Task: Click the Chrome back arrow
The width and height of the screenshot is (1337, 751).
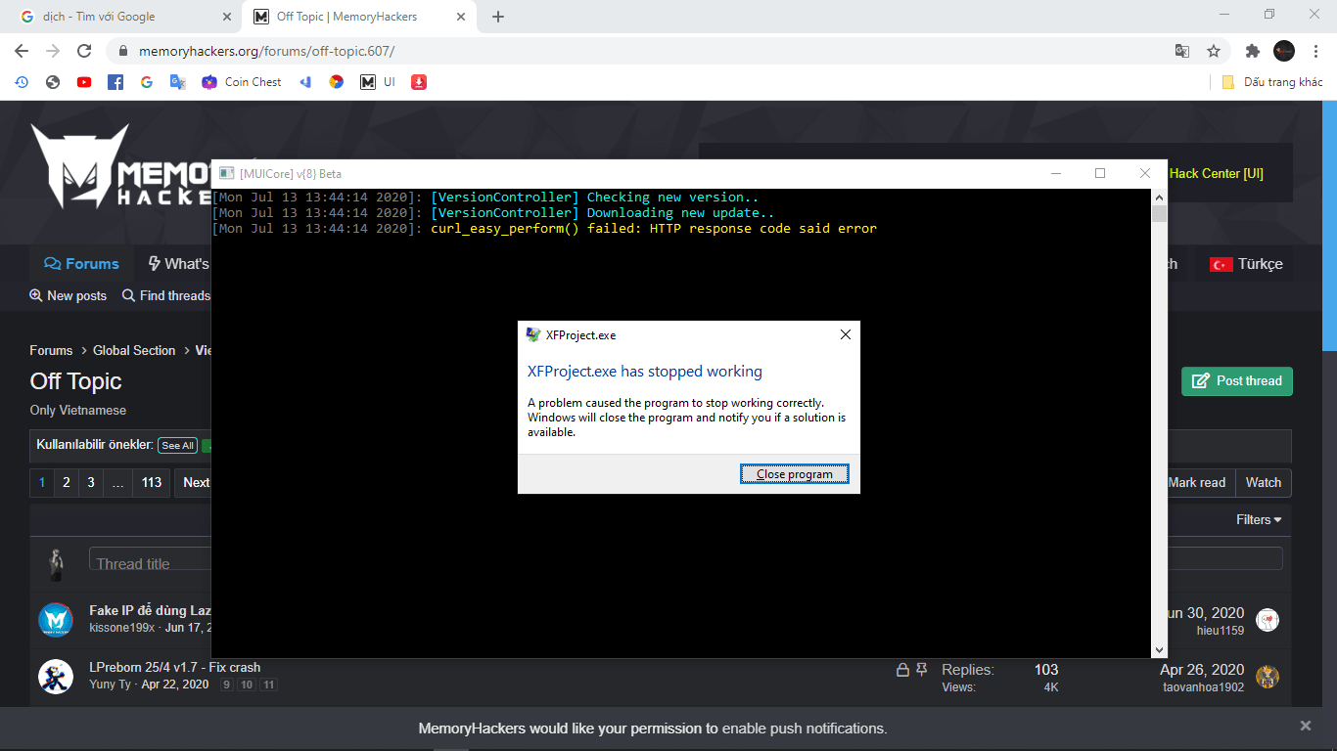Action: coord(22,51)
